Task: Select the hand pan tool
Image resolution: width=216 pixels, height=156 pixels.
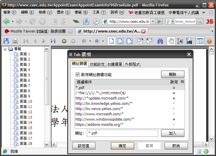Action: [x=171, y=41]
